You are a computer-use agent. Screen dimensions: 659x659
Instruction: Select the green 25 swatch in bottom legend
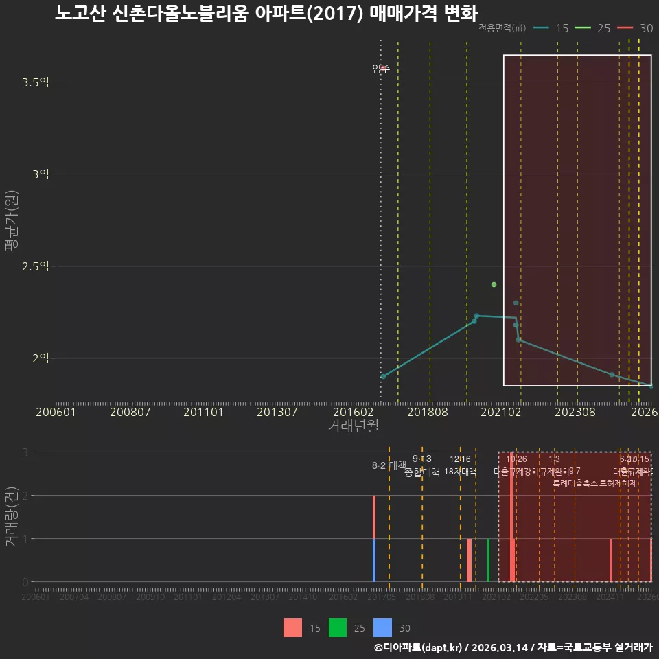click(338, 627)
